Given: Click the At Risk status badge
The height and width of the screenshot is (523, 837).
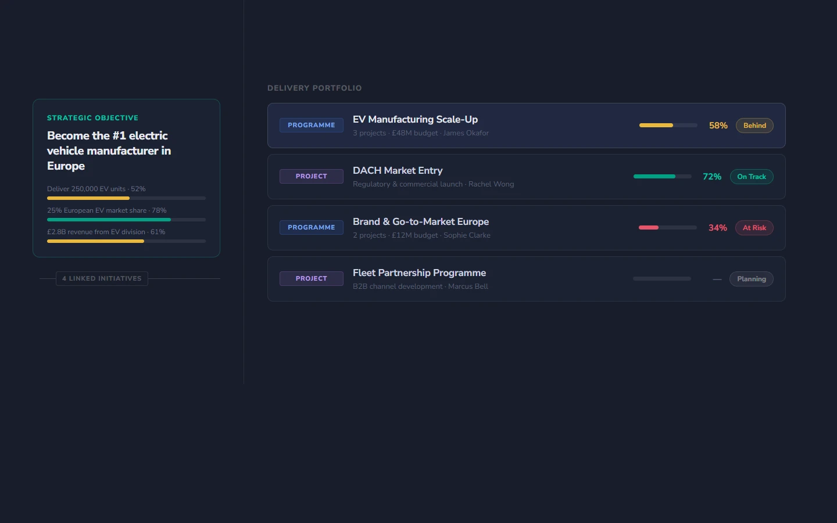Looking at the screenshot, I should [x=754, y=228].
